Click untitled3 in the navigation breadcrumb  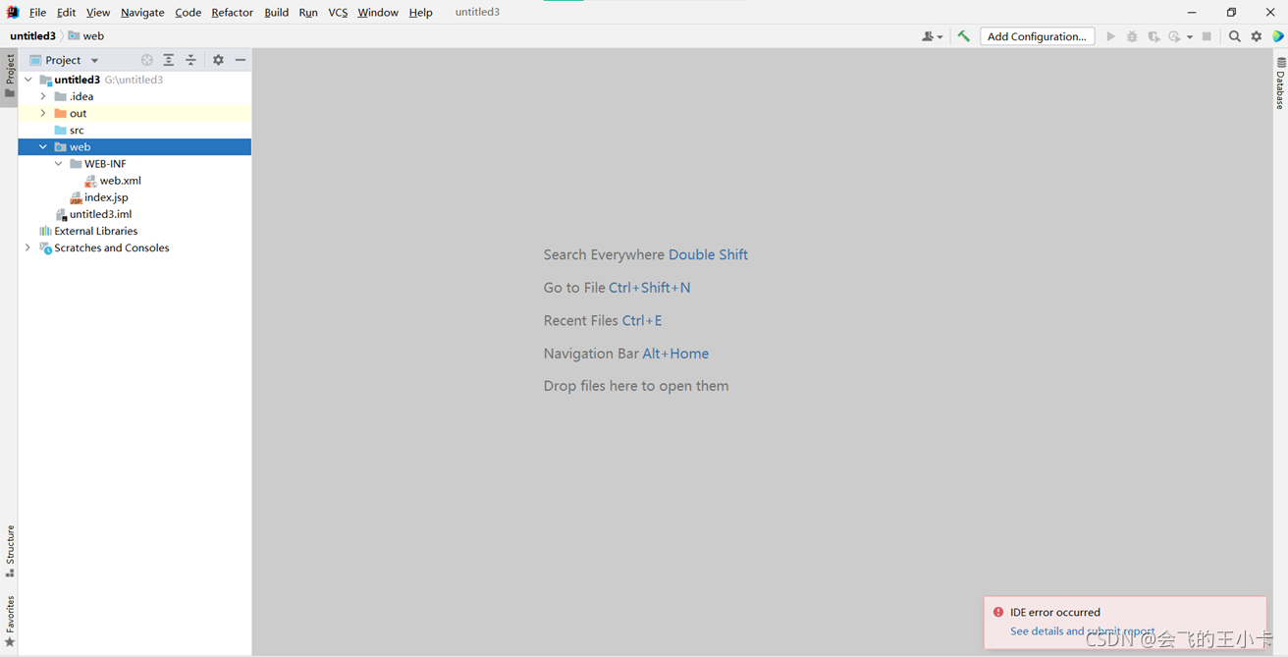(x=32, y=36)
